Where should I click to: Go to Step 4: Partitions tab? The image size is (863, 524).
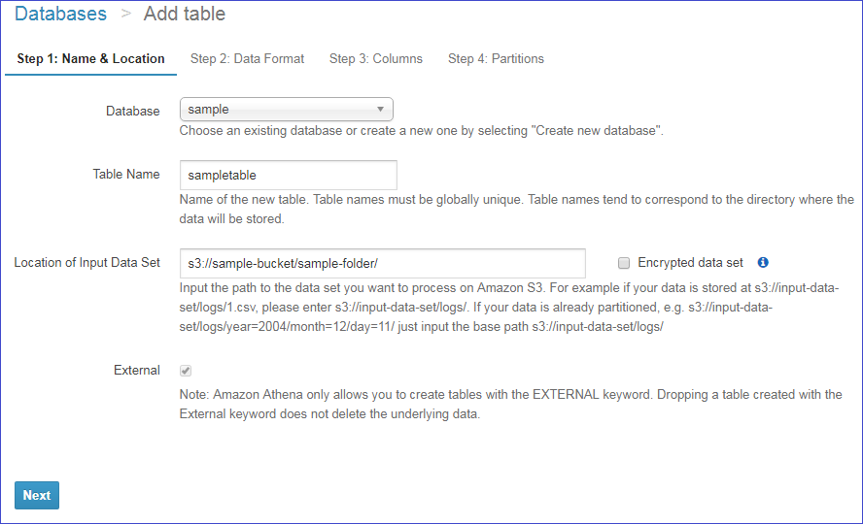tap(496, 58)
